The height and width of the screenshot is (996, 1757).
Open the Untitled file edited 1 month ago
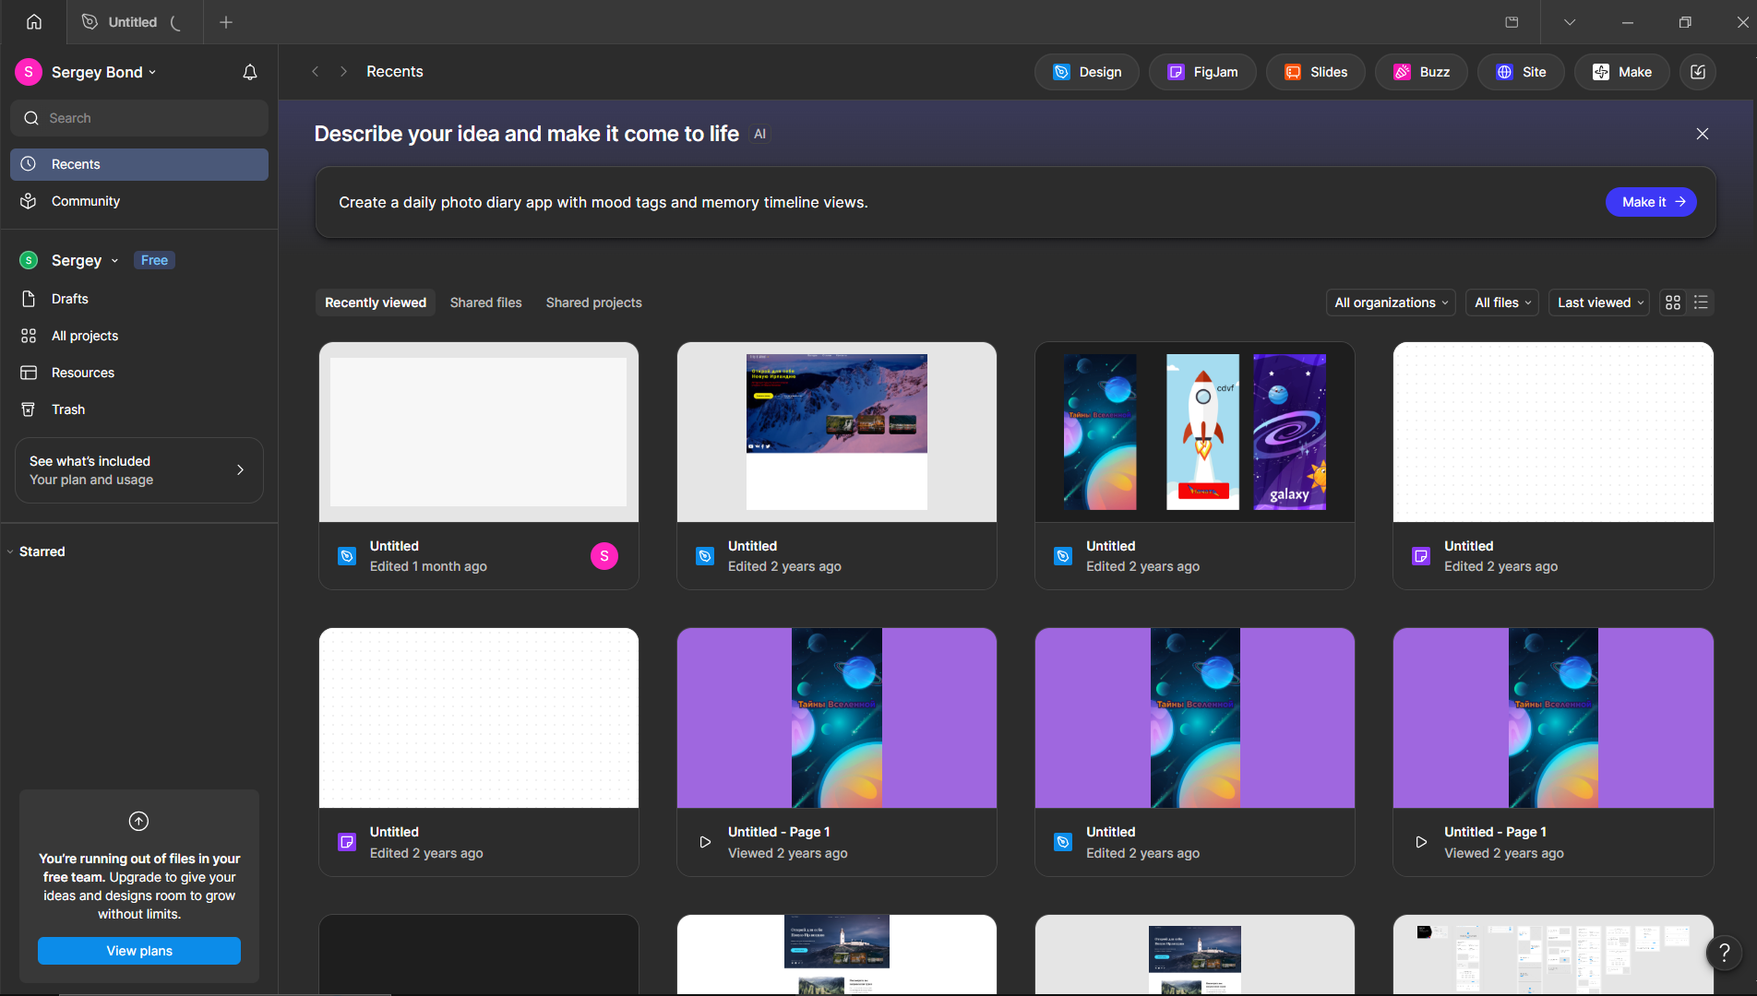479,466
